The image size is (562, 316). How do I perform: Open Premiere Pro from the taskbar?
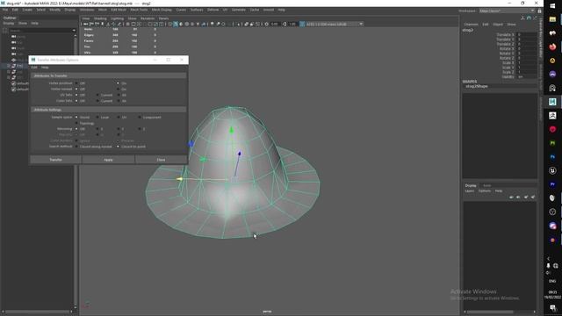point(552,184)
